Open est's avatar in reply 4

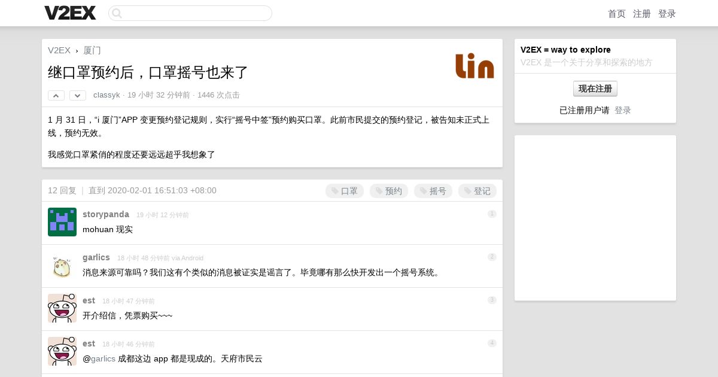[62, 351]
